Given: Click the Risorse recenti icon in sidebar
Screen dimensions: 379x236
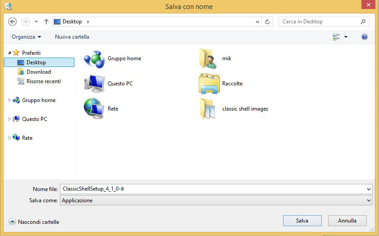Looking at the screenshot, I should (x=21, y=81).
